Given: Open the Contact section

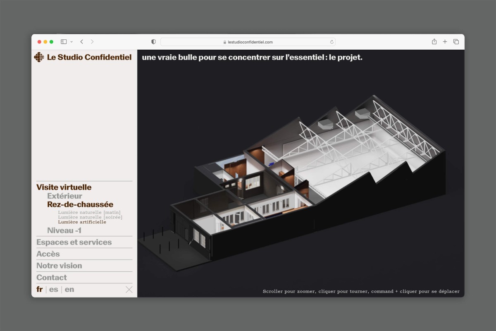Looking at the screenshot, I should [x=52, y=277].
